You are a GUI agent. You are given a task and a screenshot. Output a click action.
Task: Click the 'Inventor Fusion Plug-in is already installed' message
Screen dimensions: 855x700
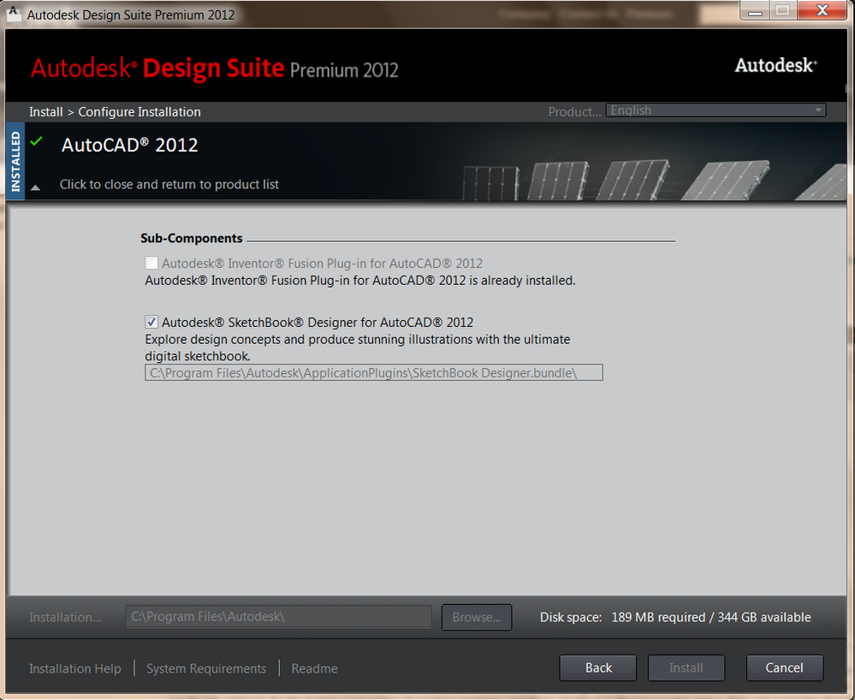coord(359,281)
